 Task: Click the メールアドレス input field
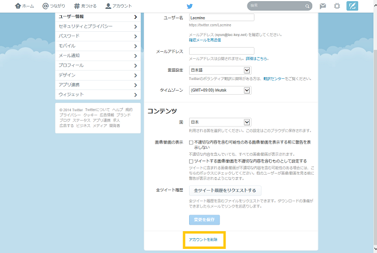pyautogui.click(x=221, y=51)
